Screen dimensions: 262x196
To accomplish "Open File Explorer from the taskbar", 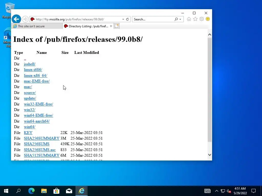I will pos(44,191).
